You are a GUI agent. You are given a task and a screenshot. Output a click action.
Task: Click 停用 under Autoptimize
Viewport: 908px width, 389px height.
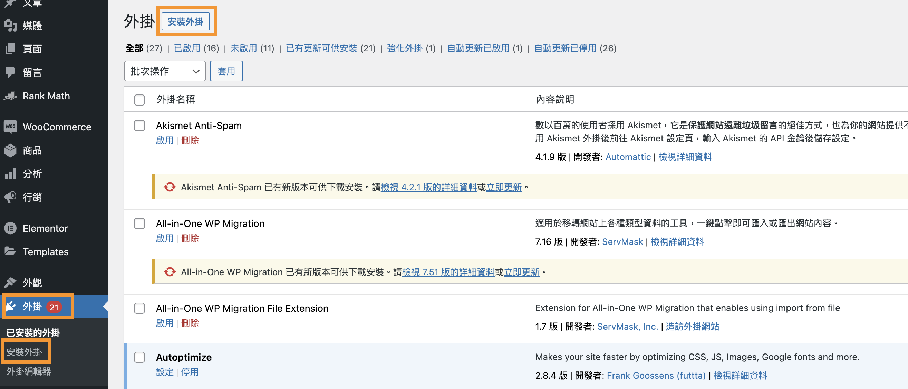(x=190, y=372)
